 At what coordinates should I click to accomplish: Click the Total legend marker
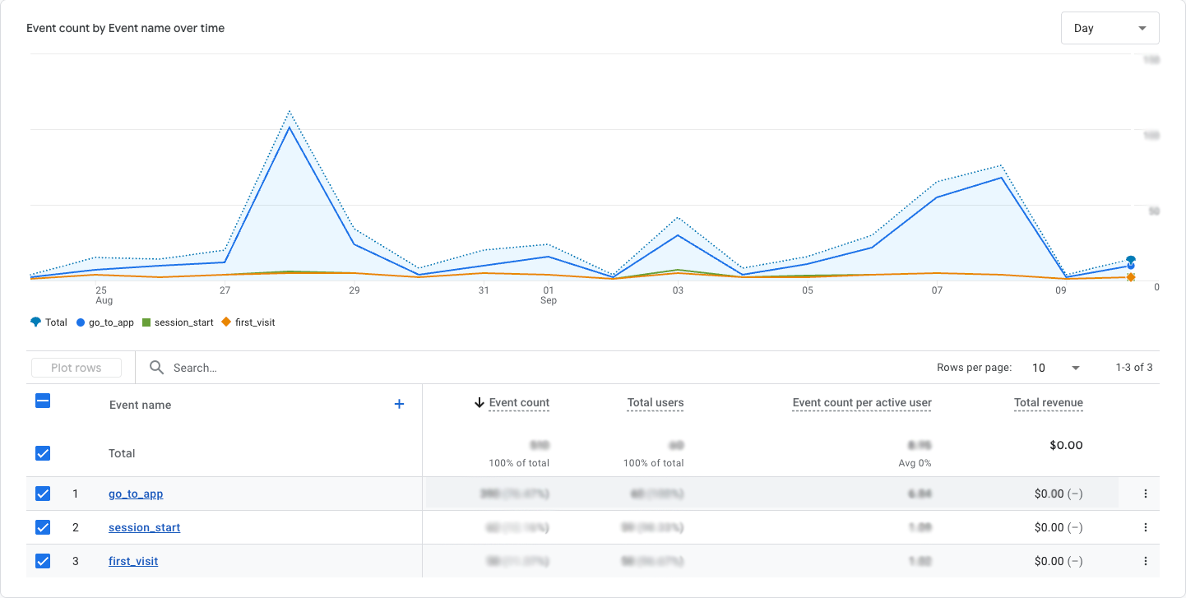[35, 322]
